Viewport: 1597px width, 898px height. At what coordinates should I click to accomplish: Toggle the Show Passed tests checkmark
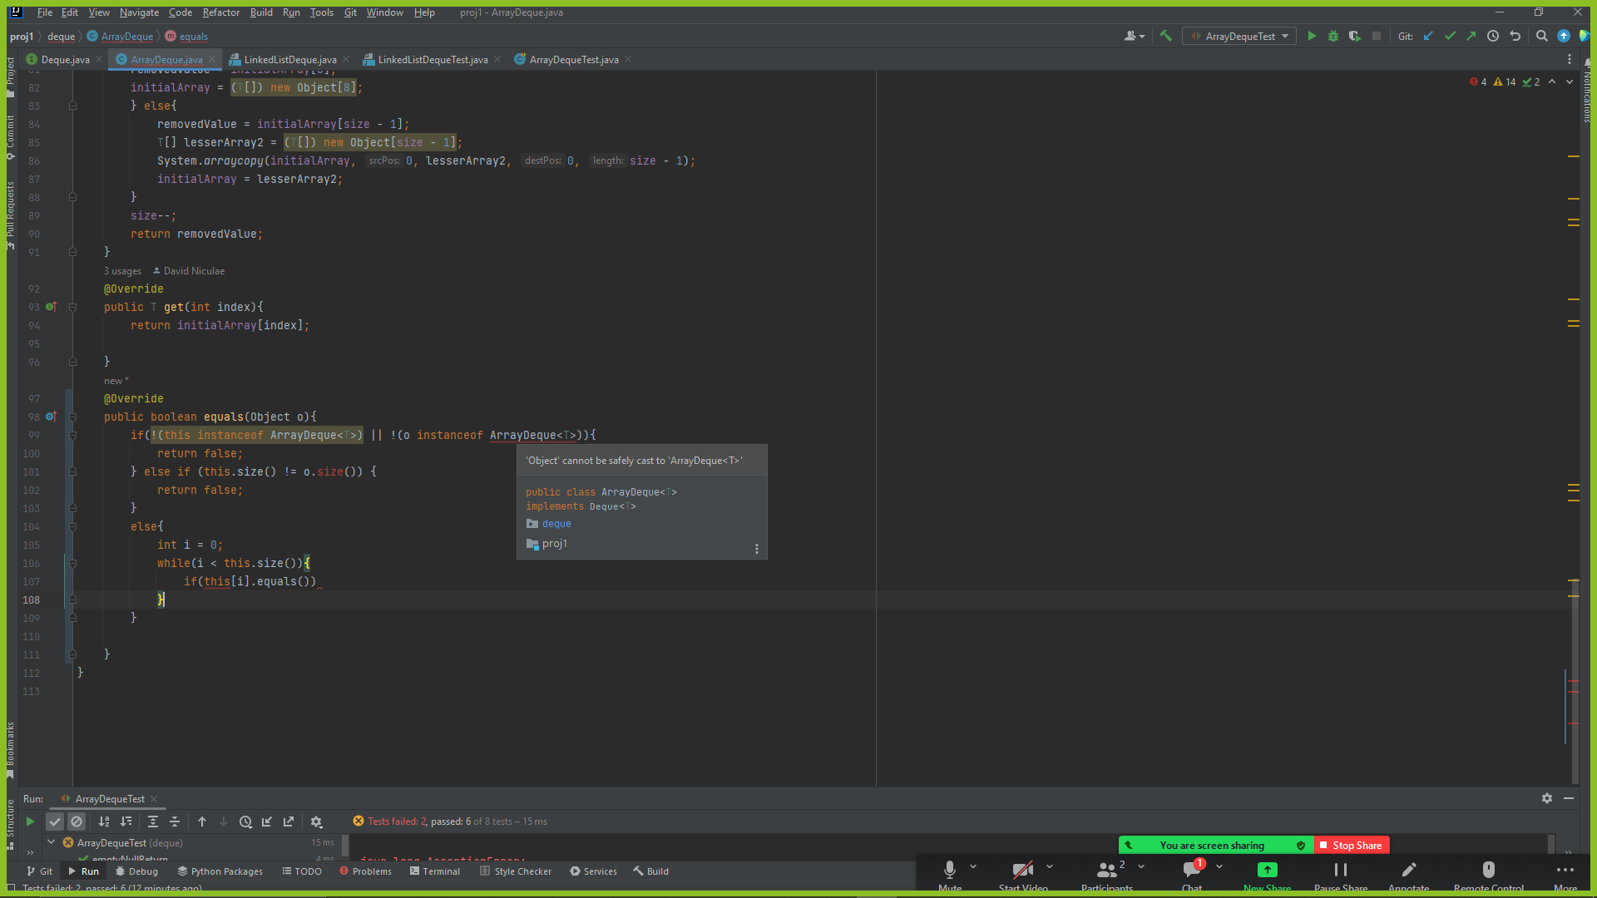click(55, 822)
